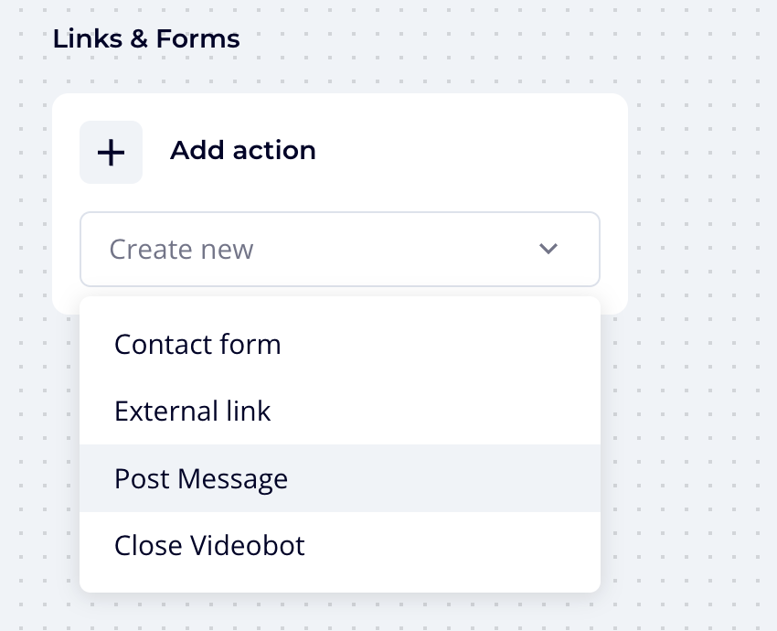Click the Close Videobot entry at the bottom

tap(209, 545)
